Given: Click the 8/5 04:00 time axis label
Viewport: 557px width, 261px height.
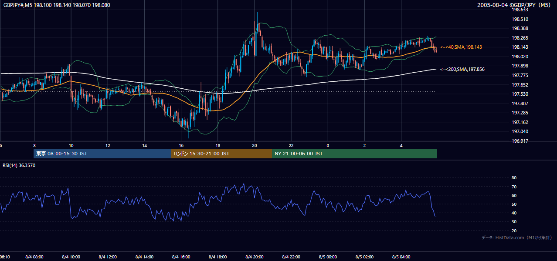Looking at the screenshot, I should tap(401, 257).
